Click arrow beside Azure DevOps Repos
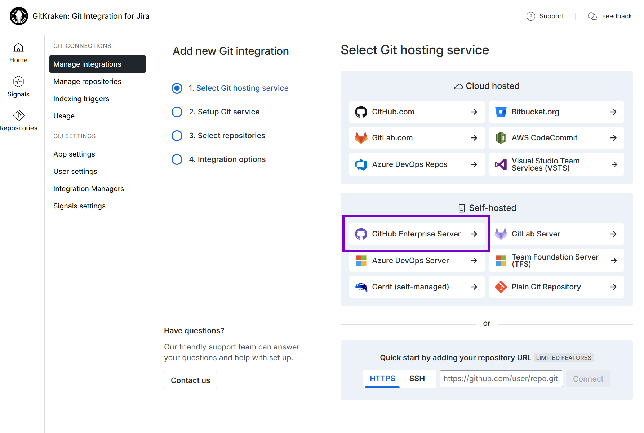Screen dimensions: 644x433 coord(474,164)
